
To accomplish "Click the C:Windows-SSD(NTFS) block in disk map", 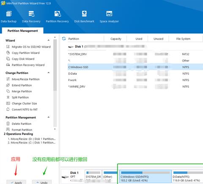I will pyautogui.click(x=145, y=176).
